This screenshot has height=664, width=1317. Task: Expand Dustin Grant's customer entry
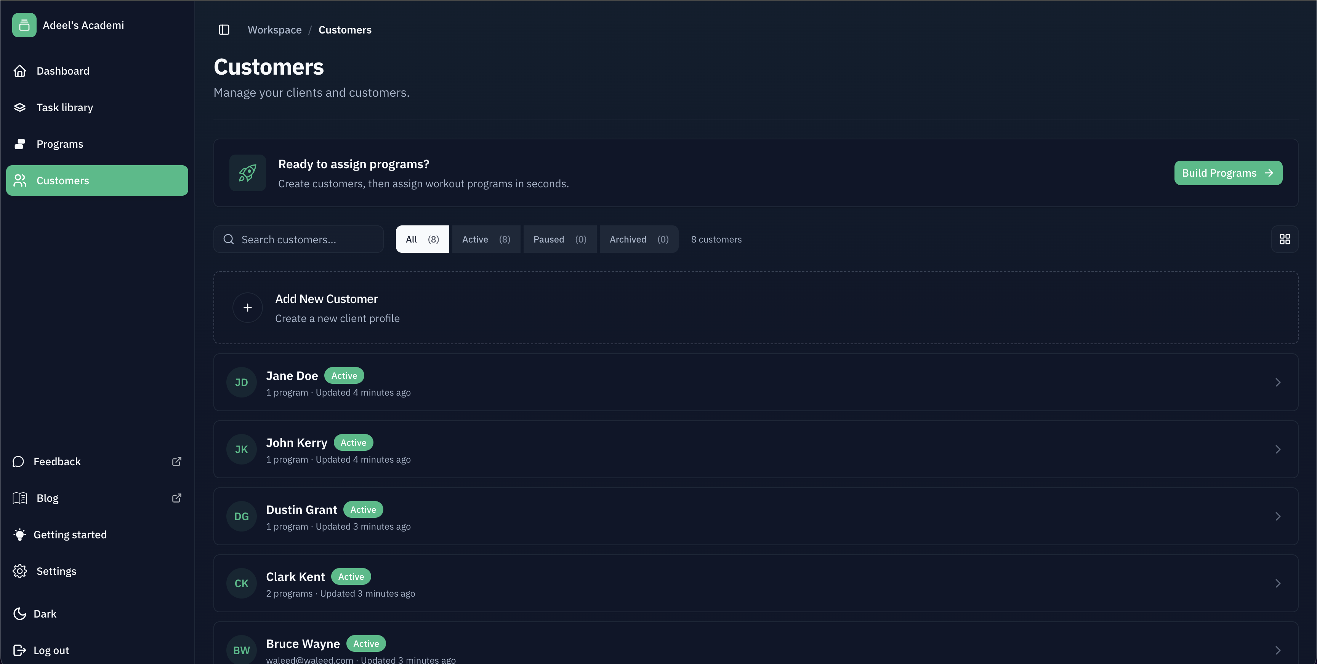pyautogui.click(x=1278, y=516)
